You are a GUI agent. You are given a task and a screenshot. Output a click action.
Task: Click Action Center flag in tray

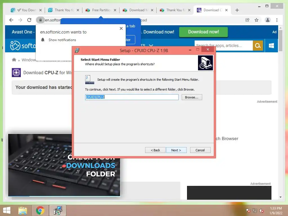click(x=248, y=211)
